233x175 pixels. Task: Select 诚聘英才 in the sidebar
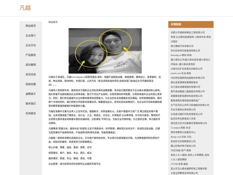tap(31, 94)
